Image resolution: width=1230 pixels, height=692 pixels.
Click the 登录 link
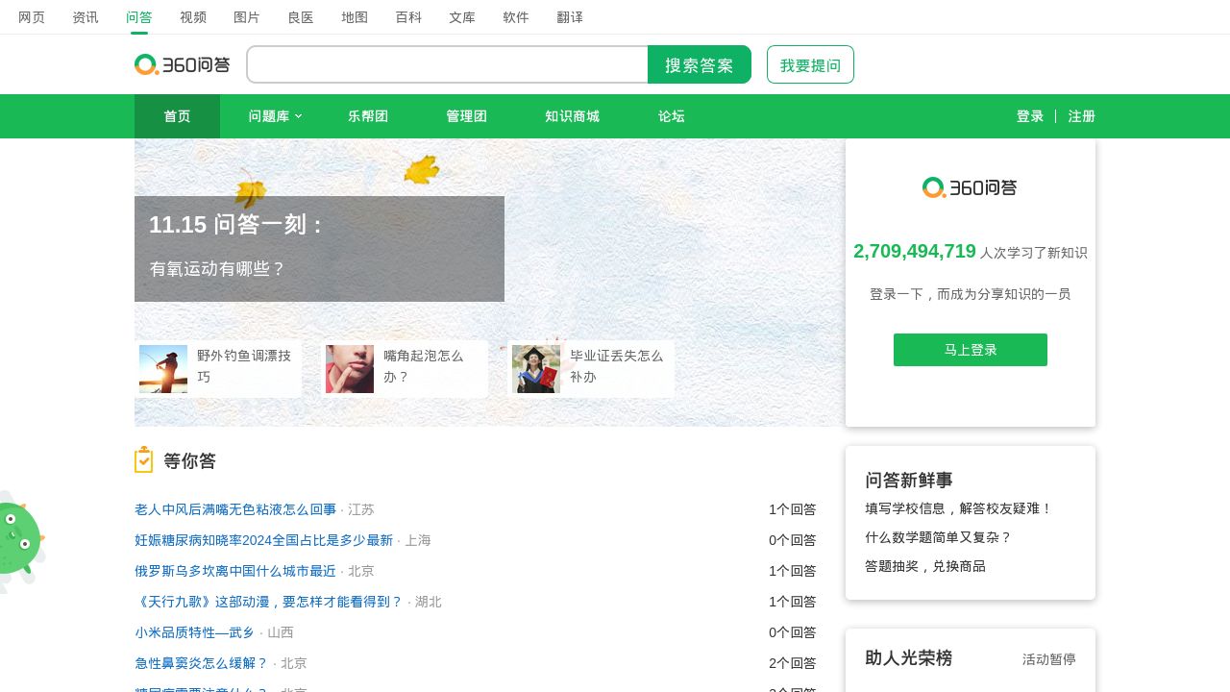pyautogui.click(x=1030, y=116)
